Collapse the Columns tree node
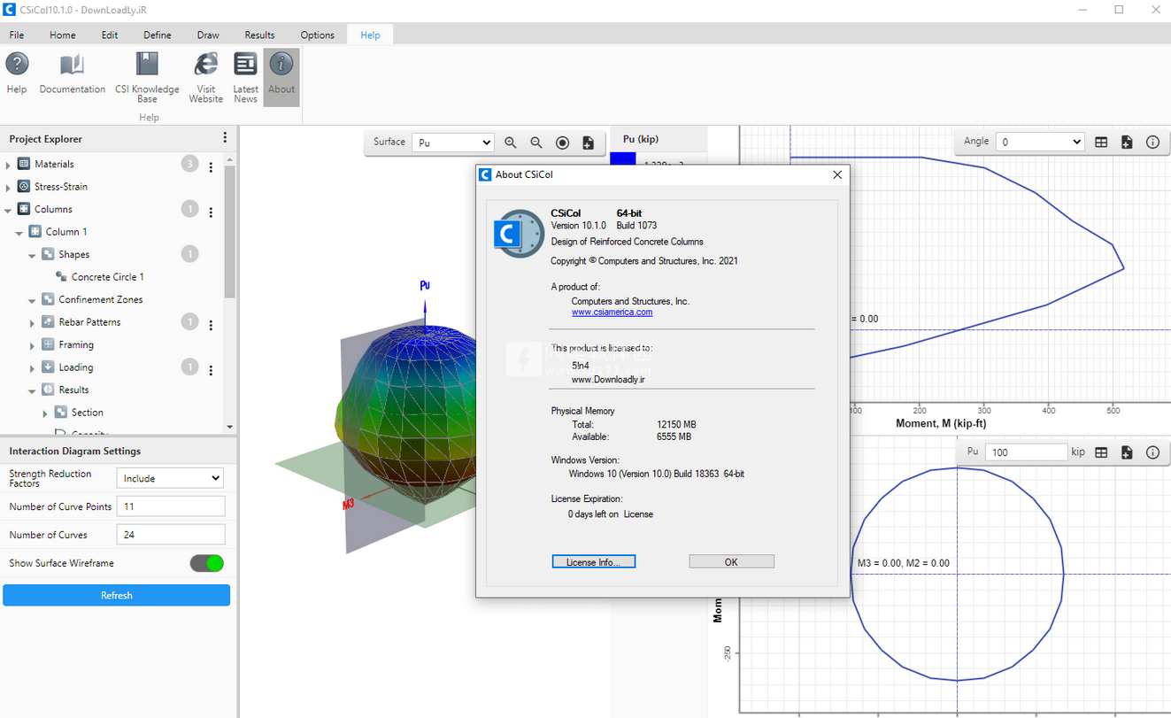1171x718 pixels. pyautogui.click(x=9, y=210)
